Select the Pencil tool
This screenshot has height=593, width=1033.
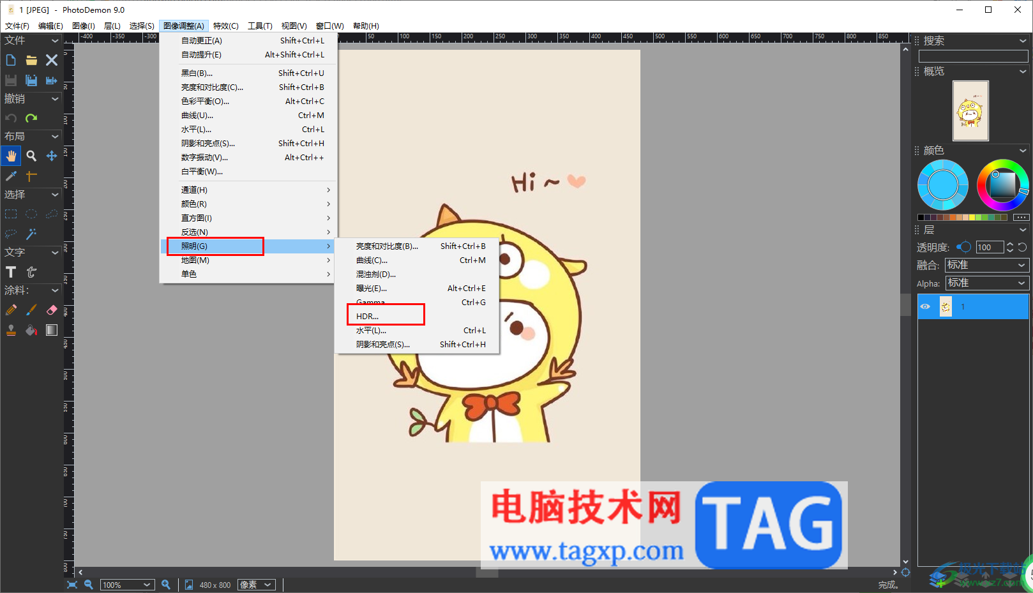11,310
